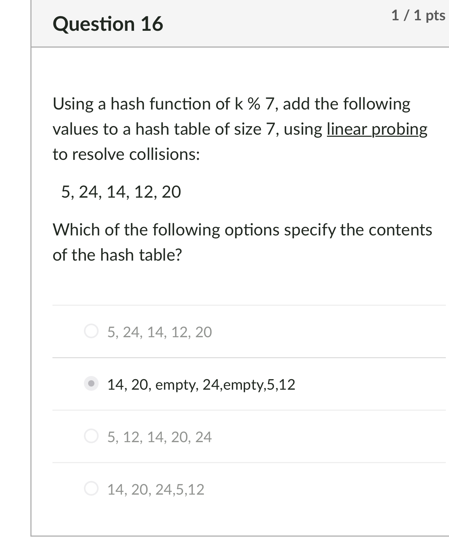The image size is (449, 538).
Task: Pick the answer "14, 20, 24,5,12"
Action: tap(92, 489)
